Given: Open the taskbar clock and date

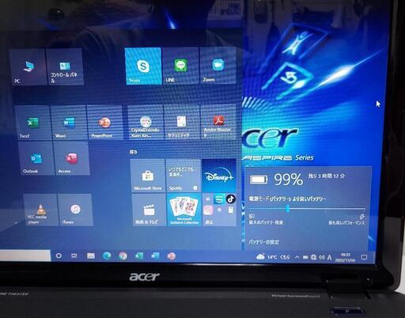Looking at the screenshot, I should 345,258.
